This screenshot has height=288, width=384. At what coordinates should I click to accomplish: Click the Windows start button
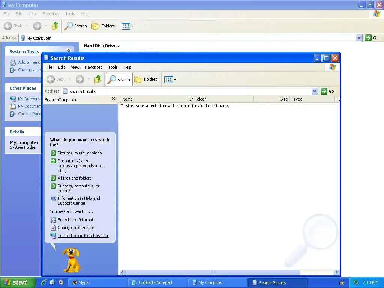click(x=18, y=282)
